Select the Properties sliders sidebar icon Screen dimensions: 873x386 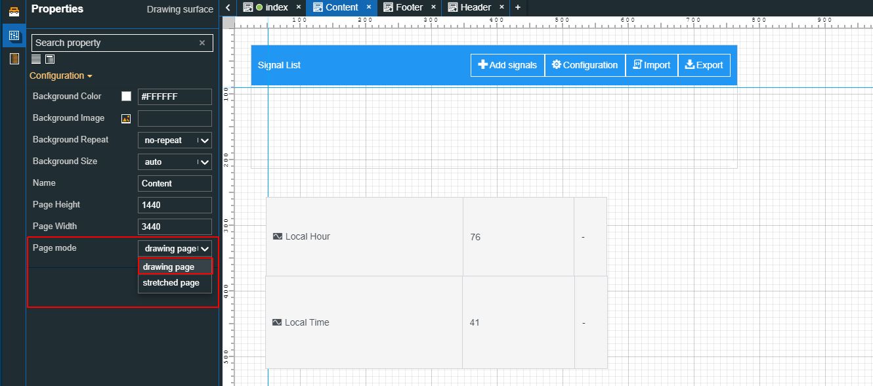point(13,35)
